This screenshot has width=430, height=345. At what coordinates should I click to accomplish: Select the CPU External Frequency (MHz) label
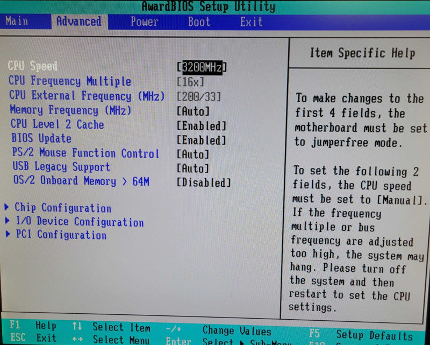pos(87,96)
